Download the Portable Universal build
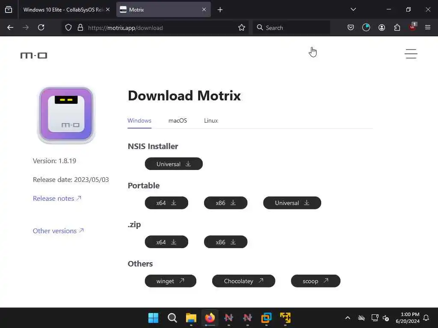 point(292,203)
